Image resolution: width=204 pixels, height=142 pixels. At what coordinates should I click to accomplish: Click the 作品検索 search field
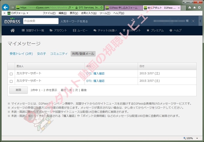click(x=41, y=21)
